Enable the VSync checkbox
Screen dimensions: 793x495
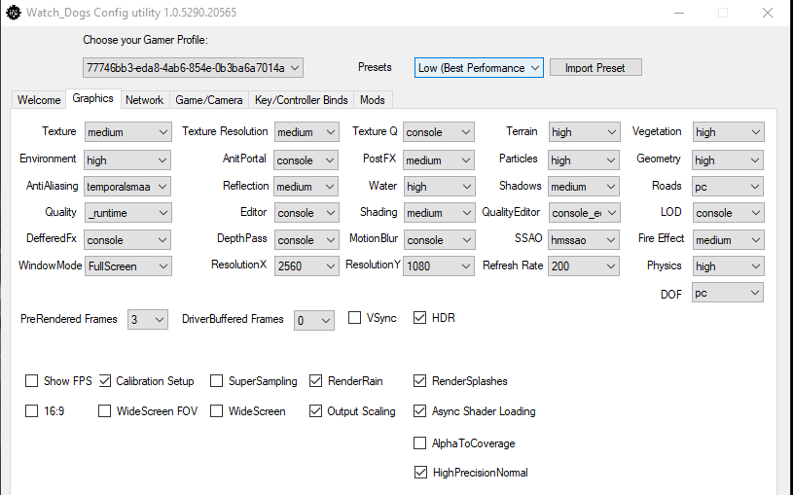point(354,318)
